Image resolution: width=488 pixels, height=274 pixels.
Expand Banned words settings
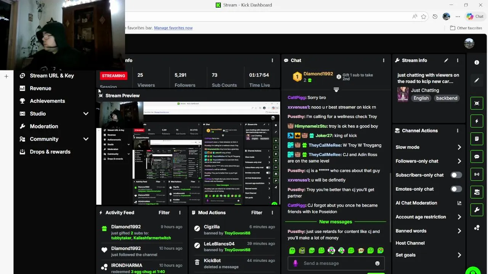point(459,231)
